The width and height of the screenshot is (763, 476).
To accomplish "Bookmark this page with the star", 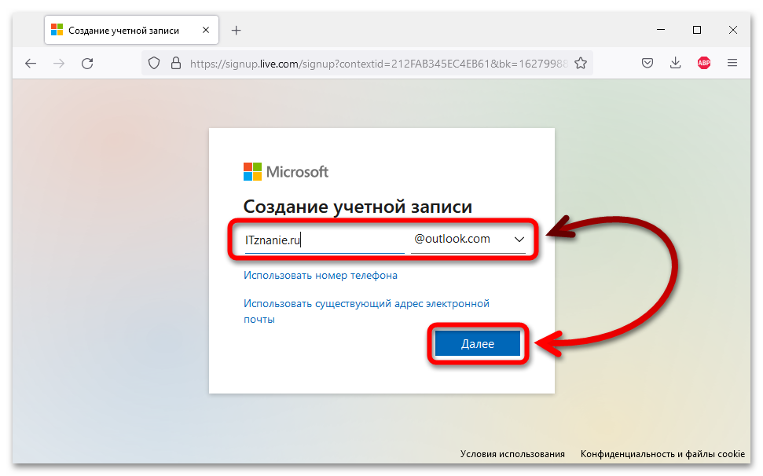I will pyautogui.click(x=581, y=63).
